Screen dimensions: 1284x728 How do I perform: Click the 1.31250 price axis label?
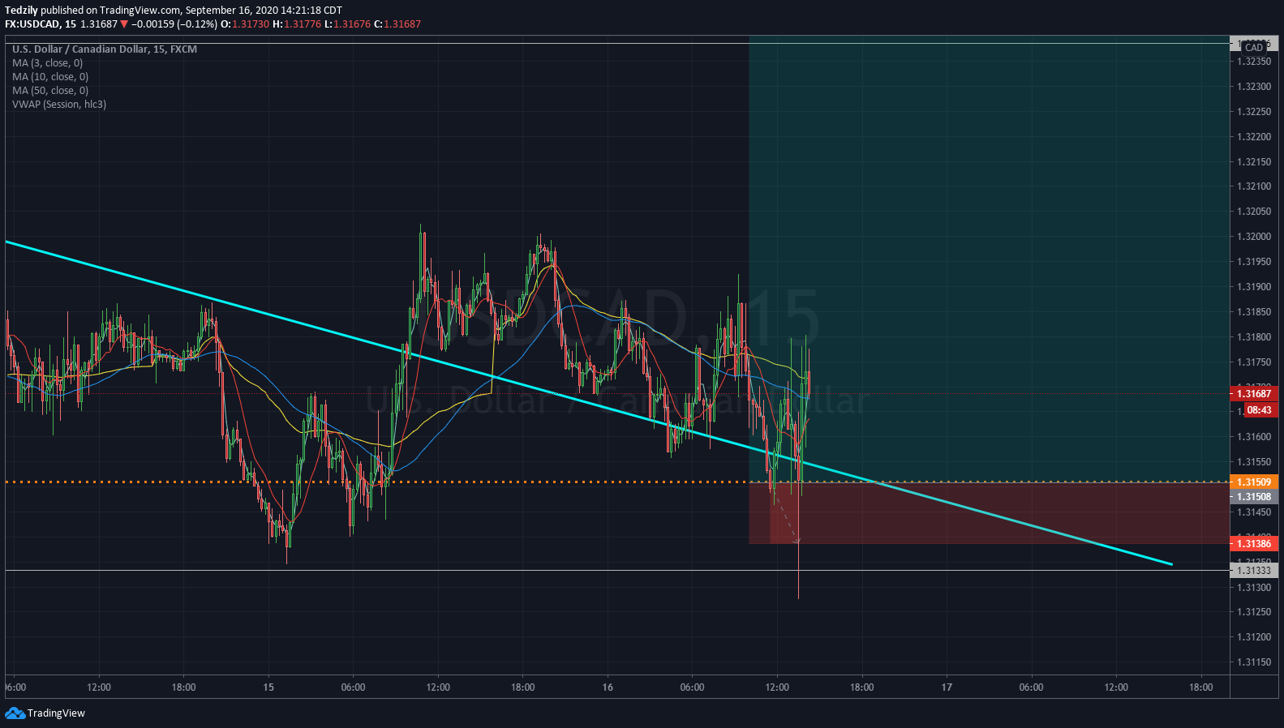coord(1254,612)
